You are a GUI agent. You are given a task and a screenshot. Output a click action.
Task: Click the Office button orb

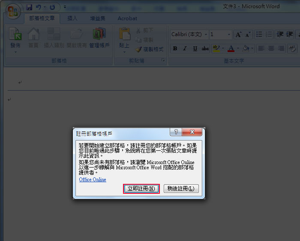pos(13,11)
